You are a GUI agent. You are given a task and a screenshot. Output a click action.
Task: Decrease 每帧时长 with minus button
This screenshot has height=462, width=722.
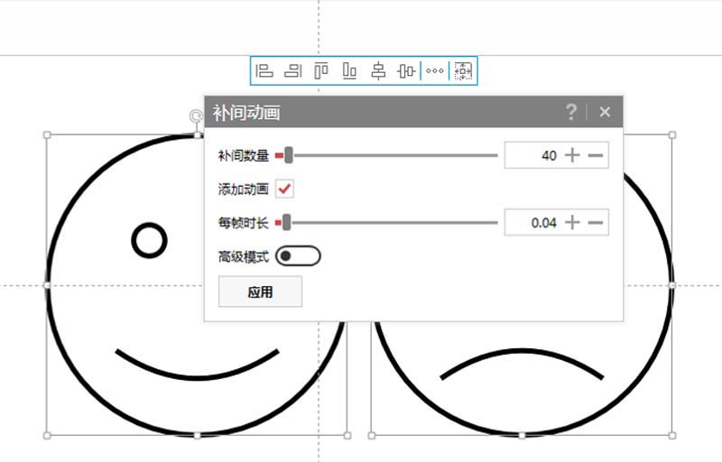pos(596,223)
